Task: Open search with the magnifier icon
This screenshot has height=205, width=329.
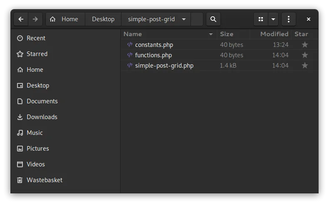Action: tap(213, 19)
